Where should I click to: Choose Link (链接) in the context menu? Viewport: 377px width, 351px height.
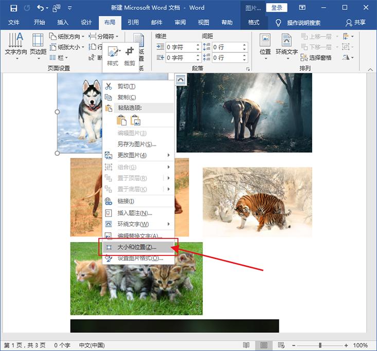coord(138,201)
